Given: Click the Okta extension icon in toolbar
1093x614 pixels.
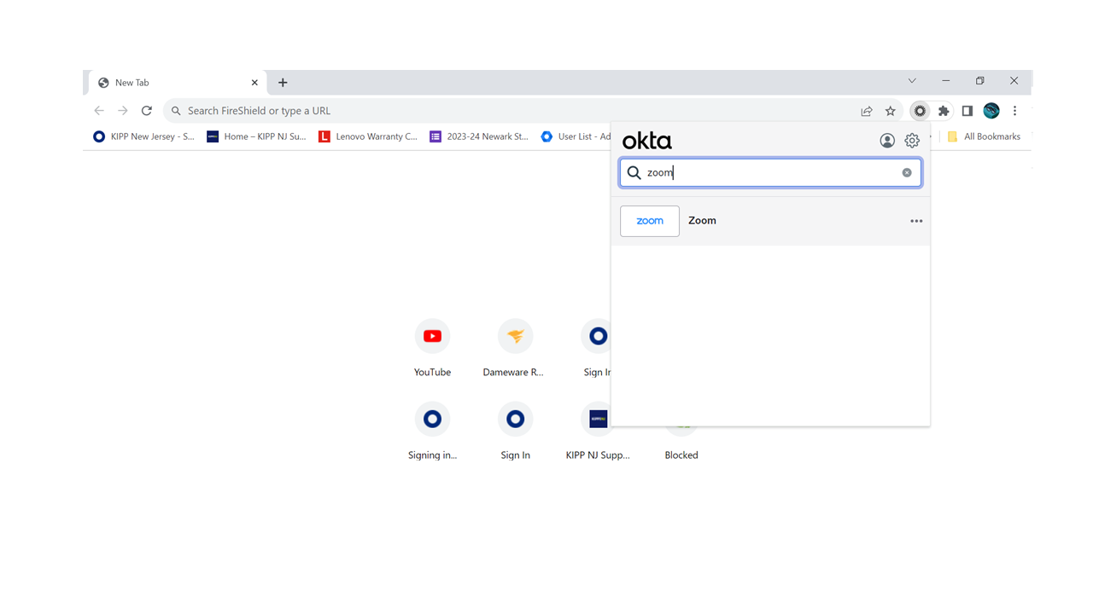Looking at the screenshot, I should [920, 111].
